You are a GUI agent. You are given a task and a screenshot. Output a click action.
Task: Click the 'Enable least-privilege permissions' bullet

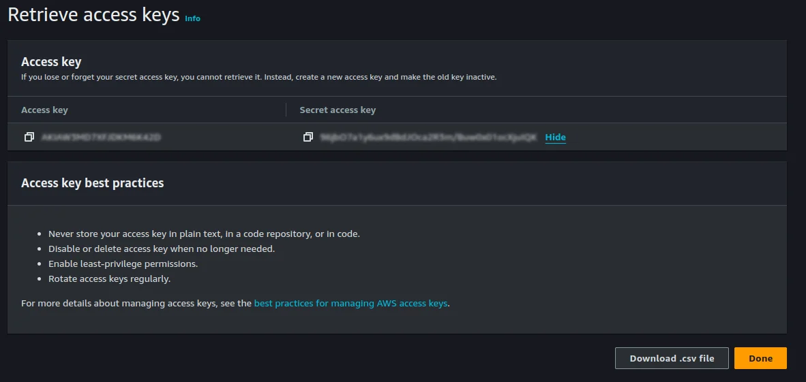click(123, 264)
